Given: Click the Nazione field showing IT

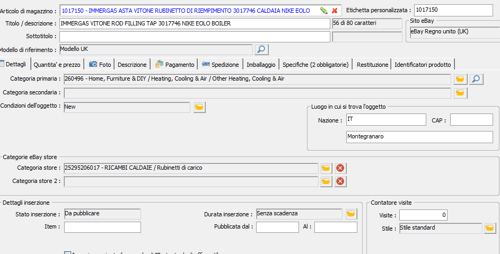Looking at the screenshot, I should pyautogui.click(x=386, y=120).
